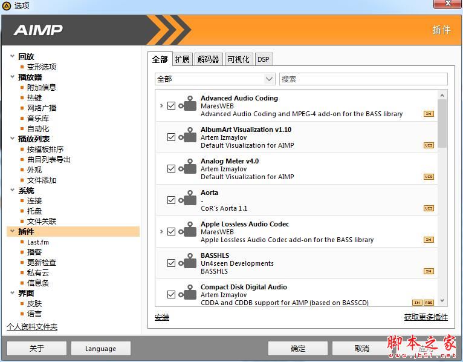Click the IN badge on Advanced Audio Coding
The height and width of the screenshot is (362, 463).
click(429, 114)
